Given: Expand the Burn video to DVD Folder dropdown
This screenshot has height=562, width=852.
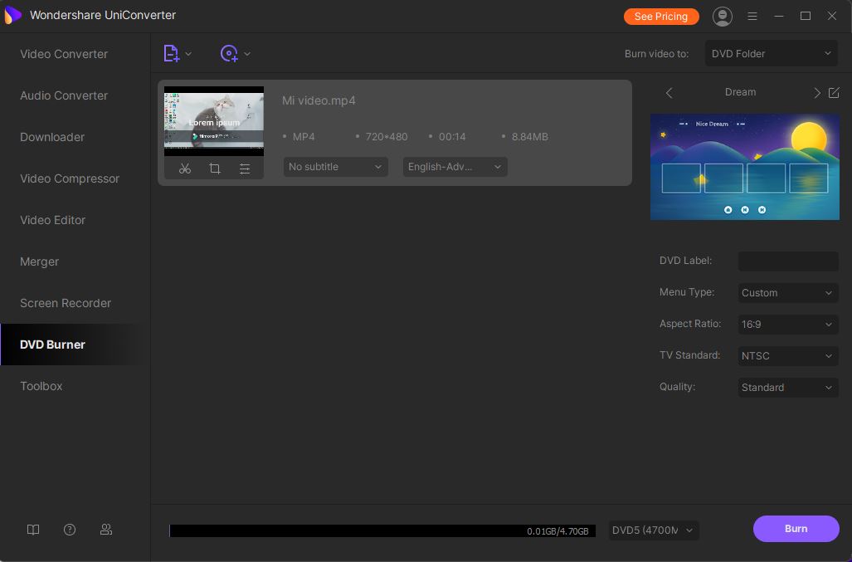Looking at the screenshot, I should point(771,54).
